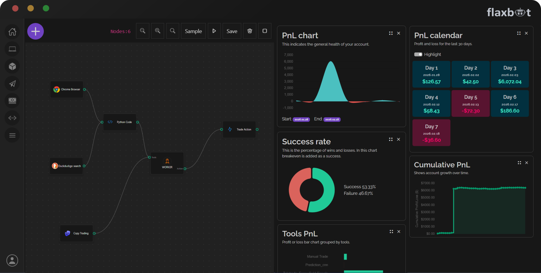541x273 pixels.
Task: Select the Day 5 calendar cell
Action: coord(470,103)
